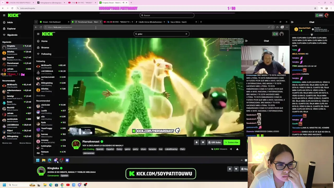
Task: Open clavicular in inner Recommended list
Action: (x=51, y=105)
